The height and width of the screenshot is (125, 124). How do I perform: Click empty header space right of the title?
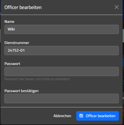77,7
